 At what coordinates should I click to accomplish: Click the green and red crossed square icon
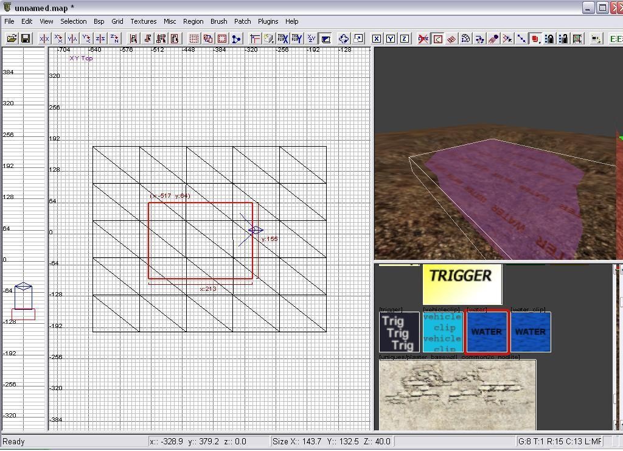tap(577, 38)
